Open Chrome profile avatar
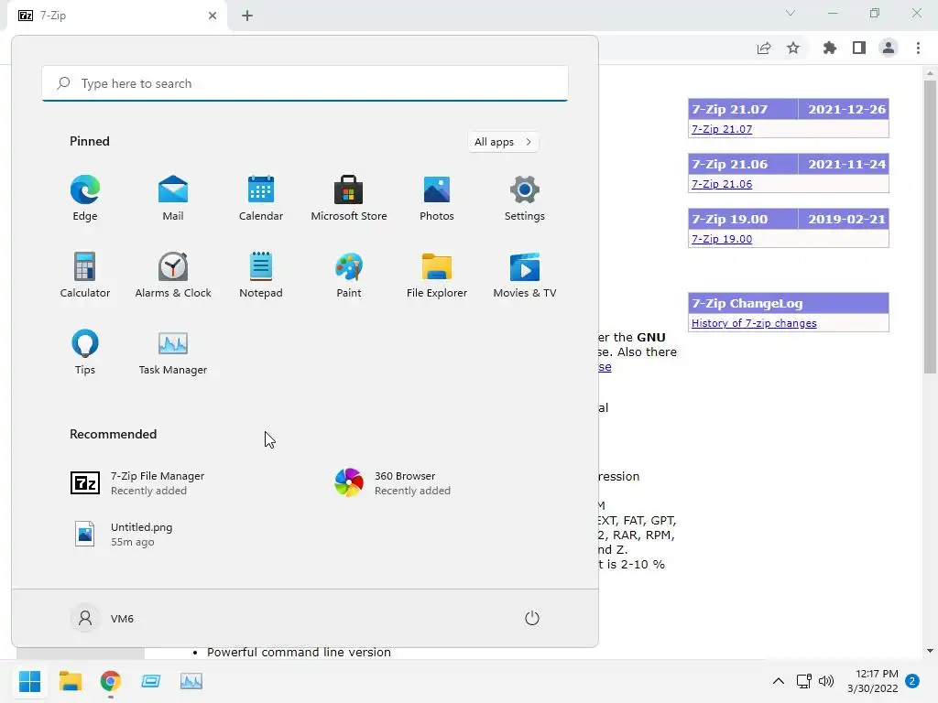 coord(889,48)
